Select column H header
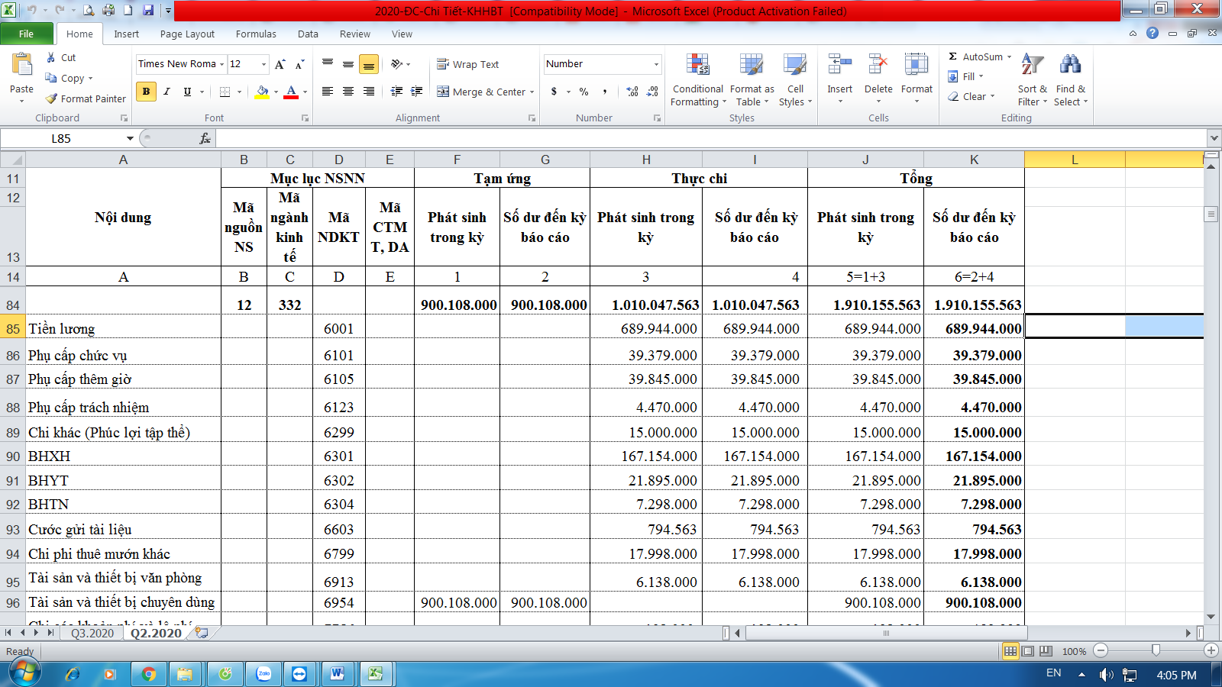 (x=646, y=160)
